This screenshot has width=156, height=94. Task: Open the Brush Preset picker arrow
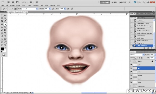coord(12,9)
